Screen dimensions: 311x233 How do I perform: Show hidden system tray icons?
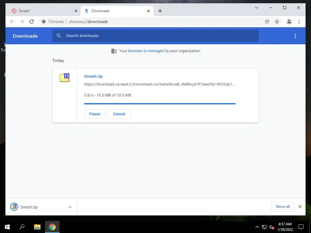(x=257, y=227)
